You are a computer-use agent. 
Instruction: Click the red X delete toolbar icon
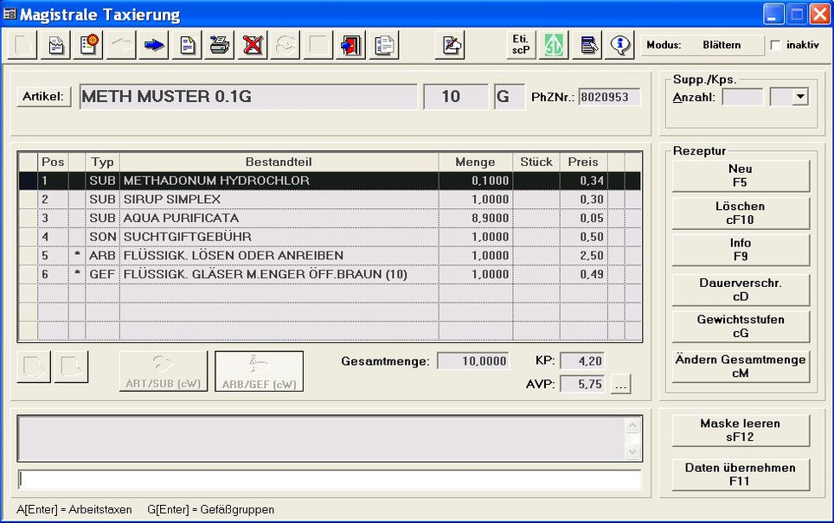(253, 45)
